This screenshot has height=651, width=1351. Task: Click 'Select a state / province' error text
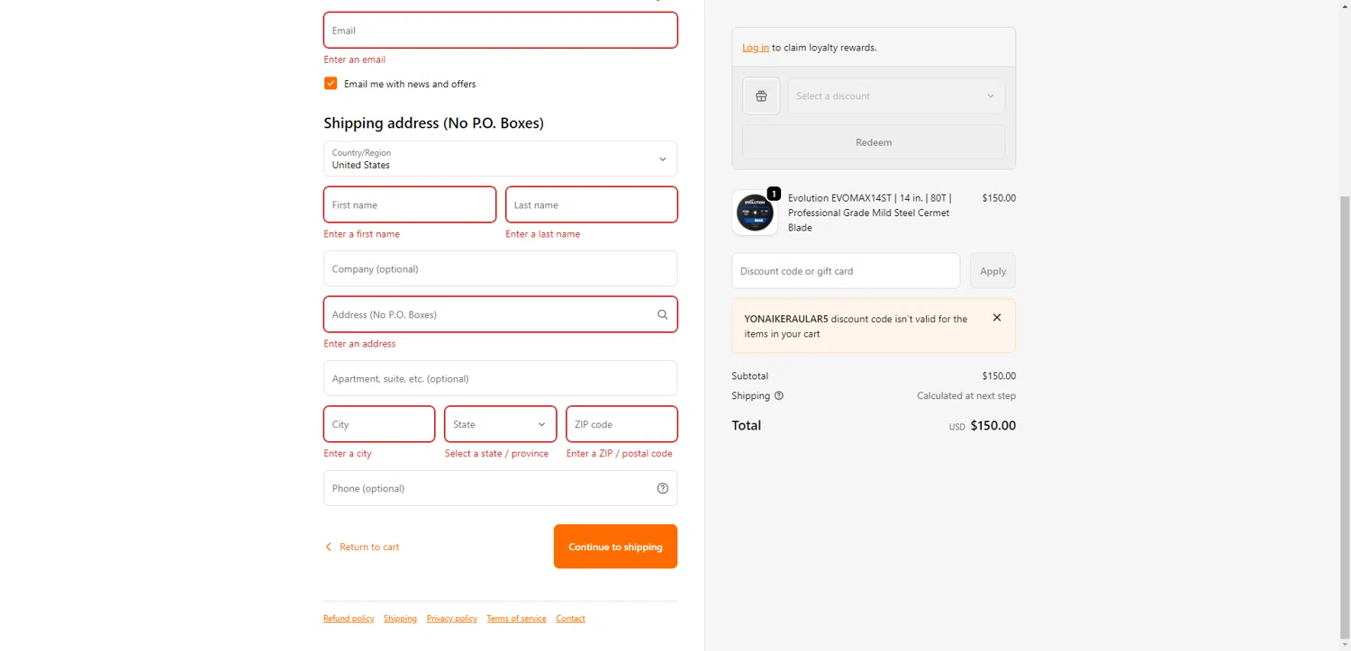[496, 454]
